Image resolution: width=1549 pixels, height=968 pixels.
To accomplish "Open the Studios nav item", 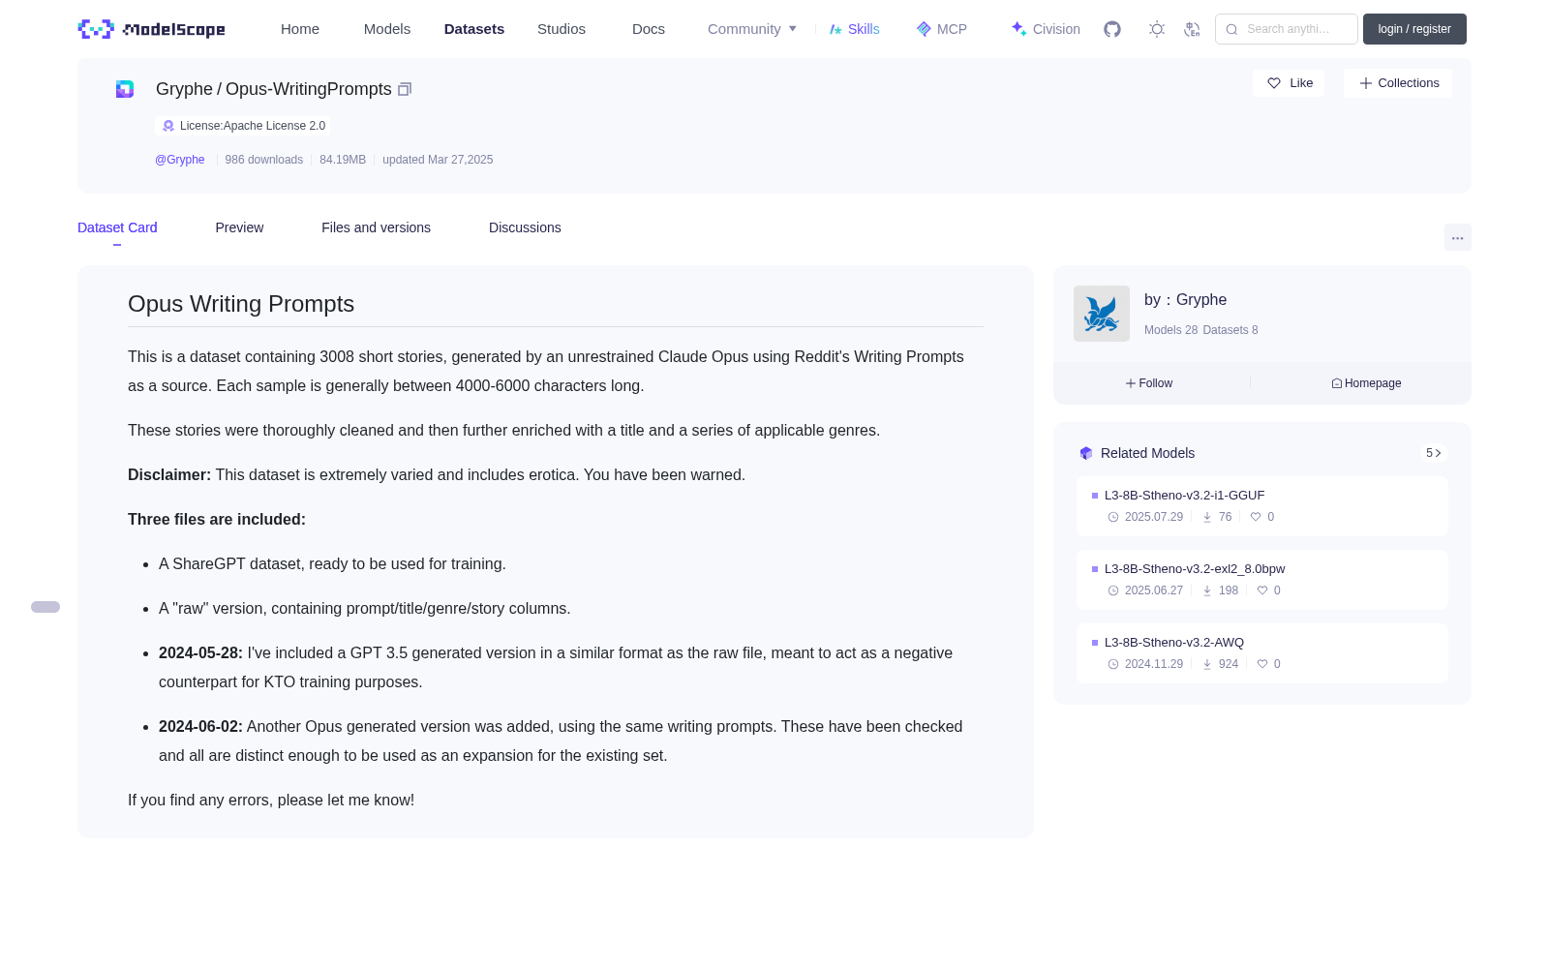I will (562, 29).
